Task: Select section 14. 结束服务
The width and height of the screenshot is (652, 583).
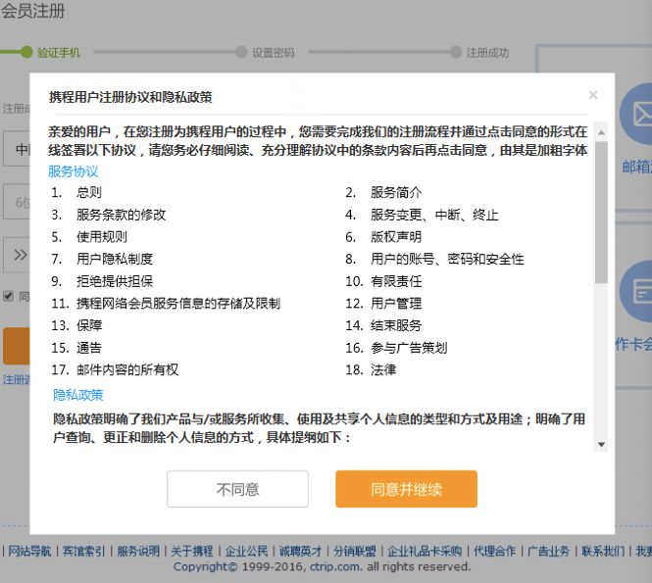Action: pos(383,325)
